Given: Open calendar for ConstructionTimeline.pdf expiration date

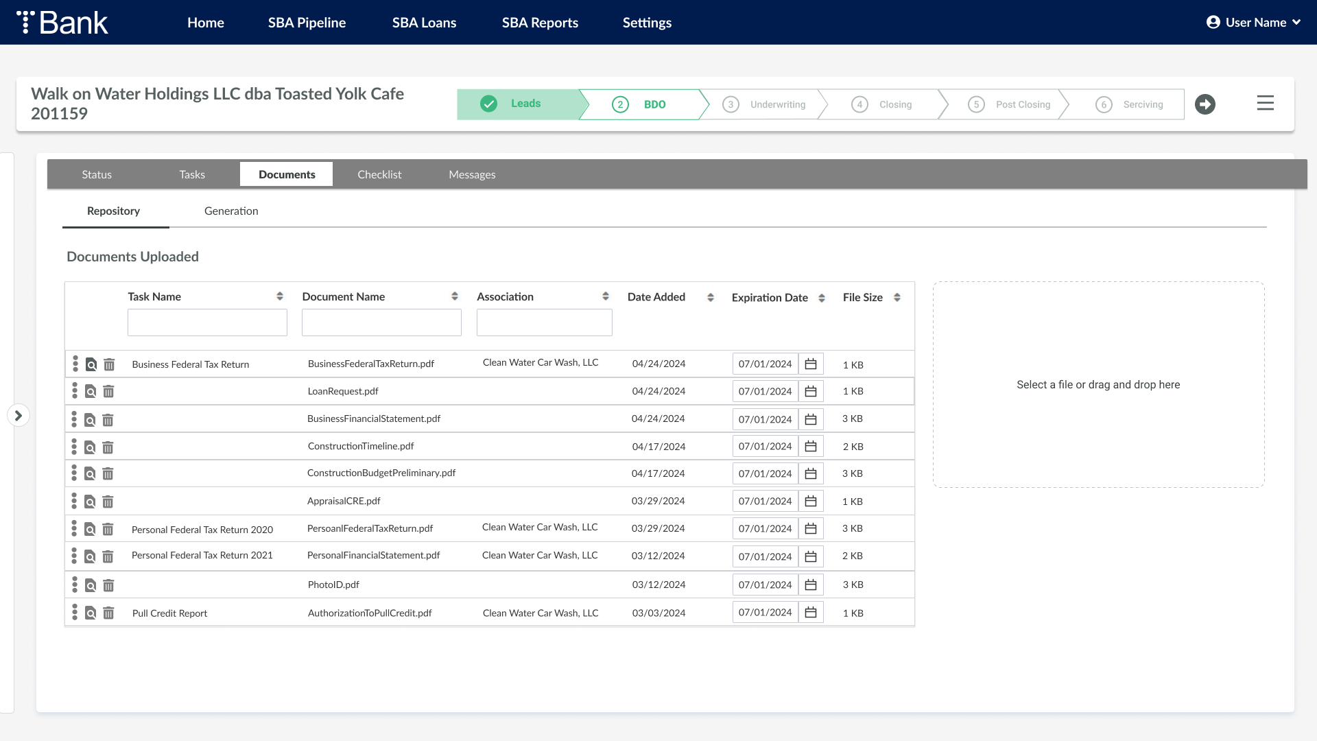Looking at the screenshot, I should [811, 447].
